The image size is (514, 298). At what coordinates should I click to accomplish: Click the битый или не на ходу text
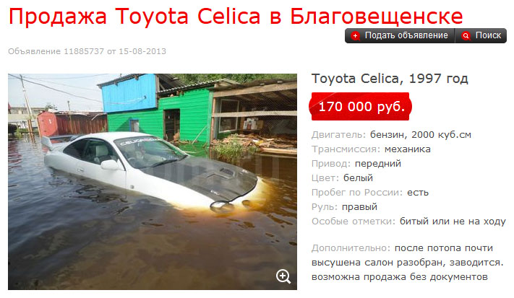pos(453,222)
